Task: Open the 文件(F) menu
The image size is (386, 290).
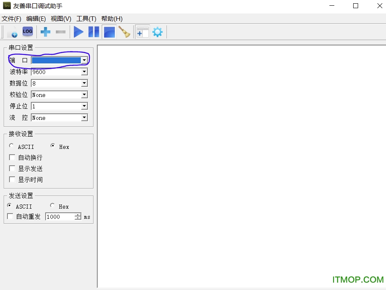Action: click(x=11, y=19)
